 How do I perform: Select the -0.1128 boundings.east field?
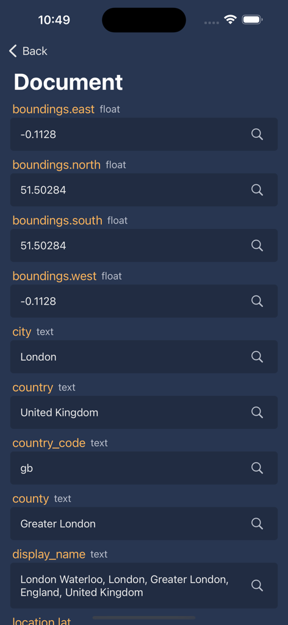pos(144,134)
